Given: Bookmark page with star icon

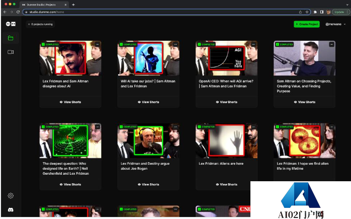Looking at the screenshot, I should 307,12.
